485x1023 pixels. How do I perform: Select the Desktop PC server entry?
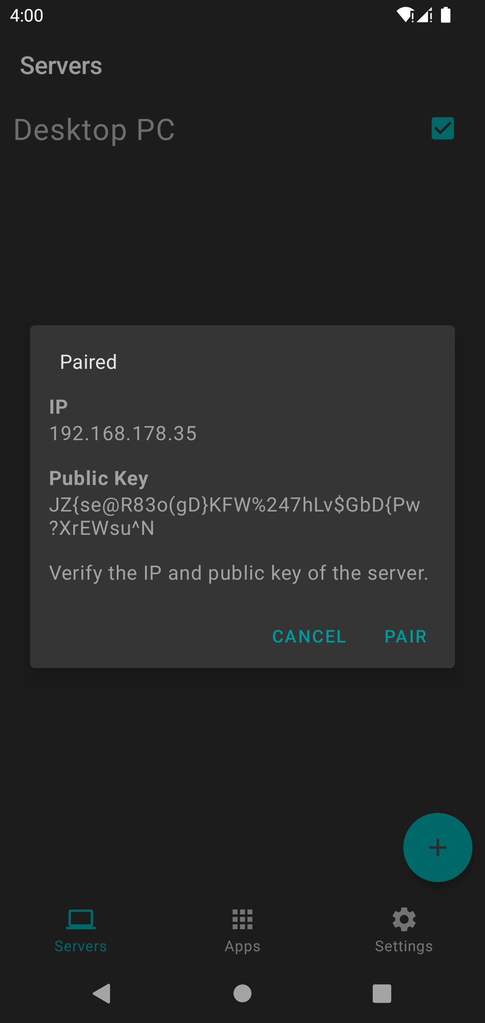(94, 130)
